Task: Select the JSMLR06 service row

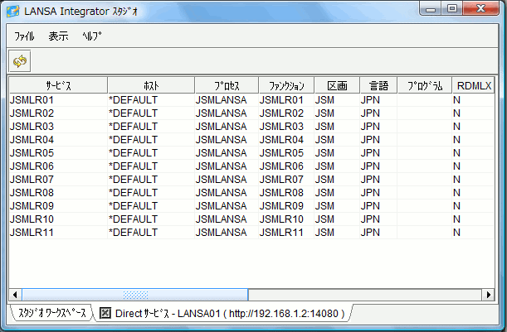Action: coord(251,166)
